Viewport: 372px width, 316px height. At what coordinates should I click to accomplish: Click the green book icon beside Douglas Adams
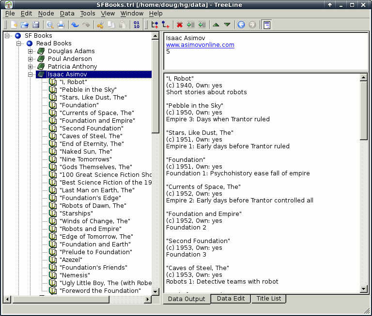point(41,51)
